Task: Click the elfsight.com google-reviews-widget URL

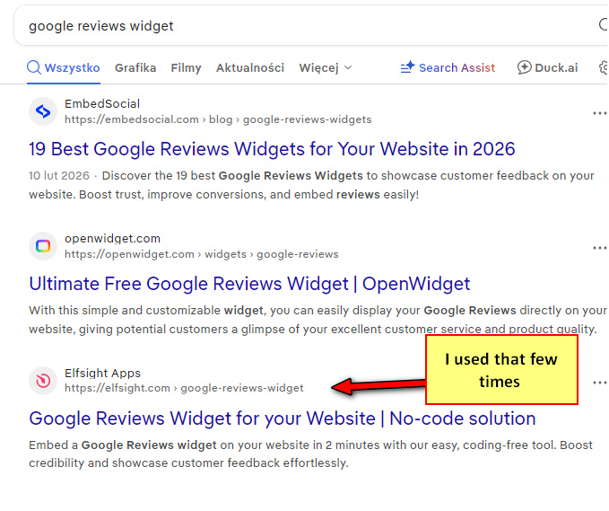Action: pos(184,388)
